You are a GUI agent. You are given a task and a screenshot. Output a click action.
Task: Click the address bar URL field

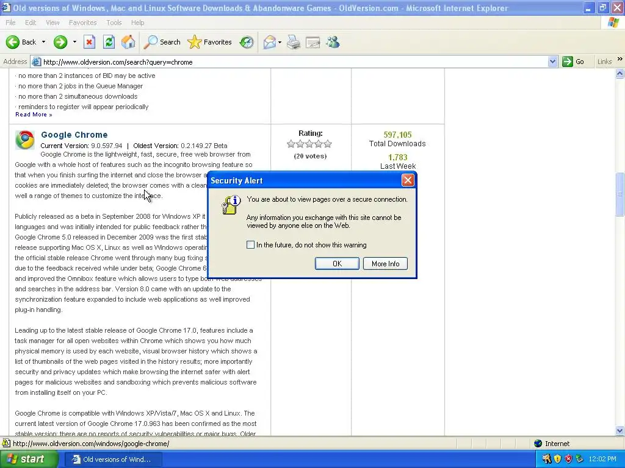[x=294, y=62]
